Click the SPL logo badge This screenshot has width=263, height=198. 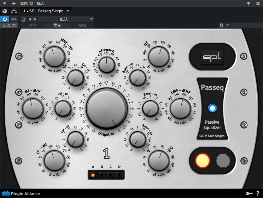click(x=212, y=57)
